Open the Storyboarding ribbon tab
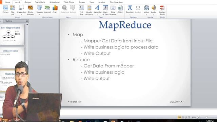This screenshot has width=217, height=122. click(116, 2)
